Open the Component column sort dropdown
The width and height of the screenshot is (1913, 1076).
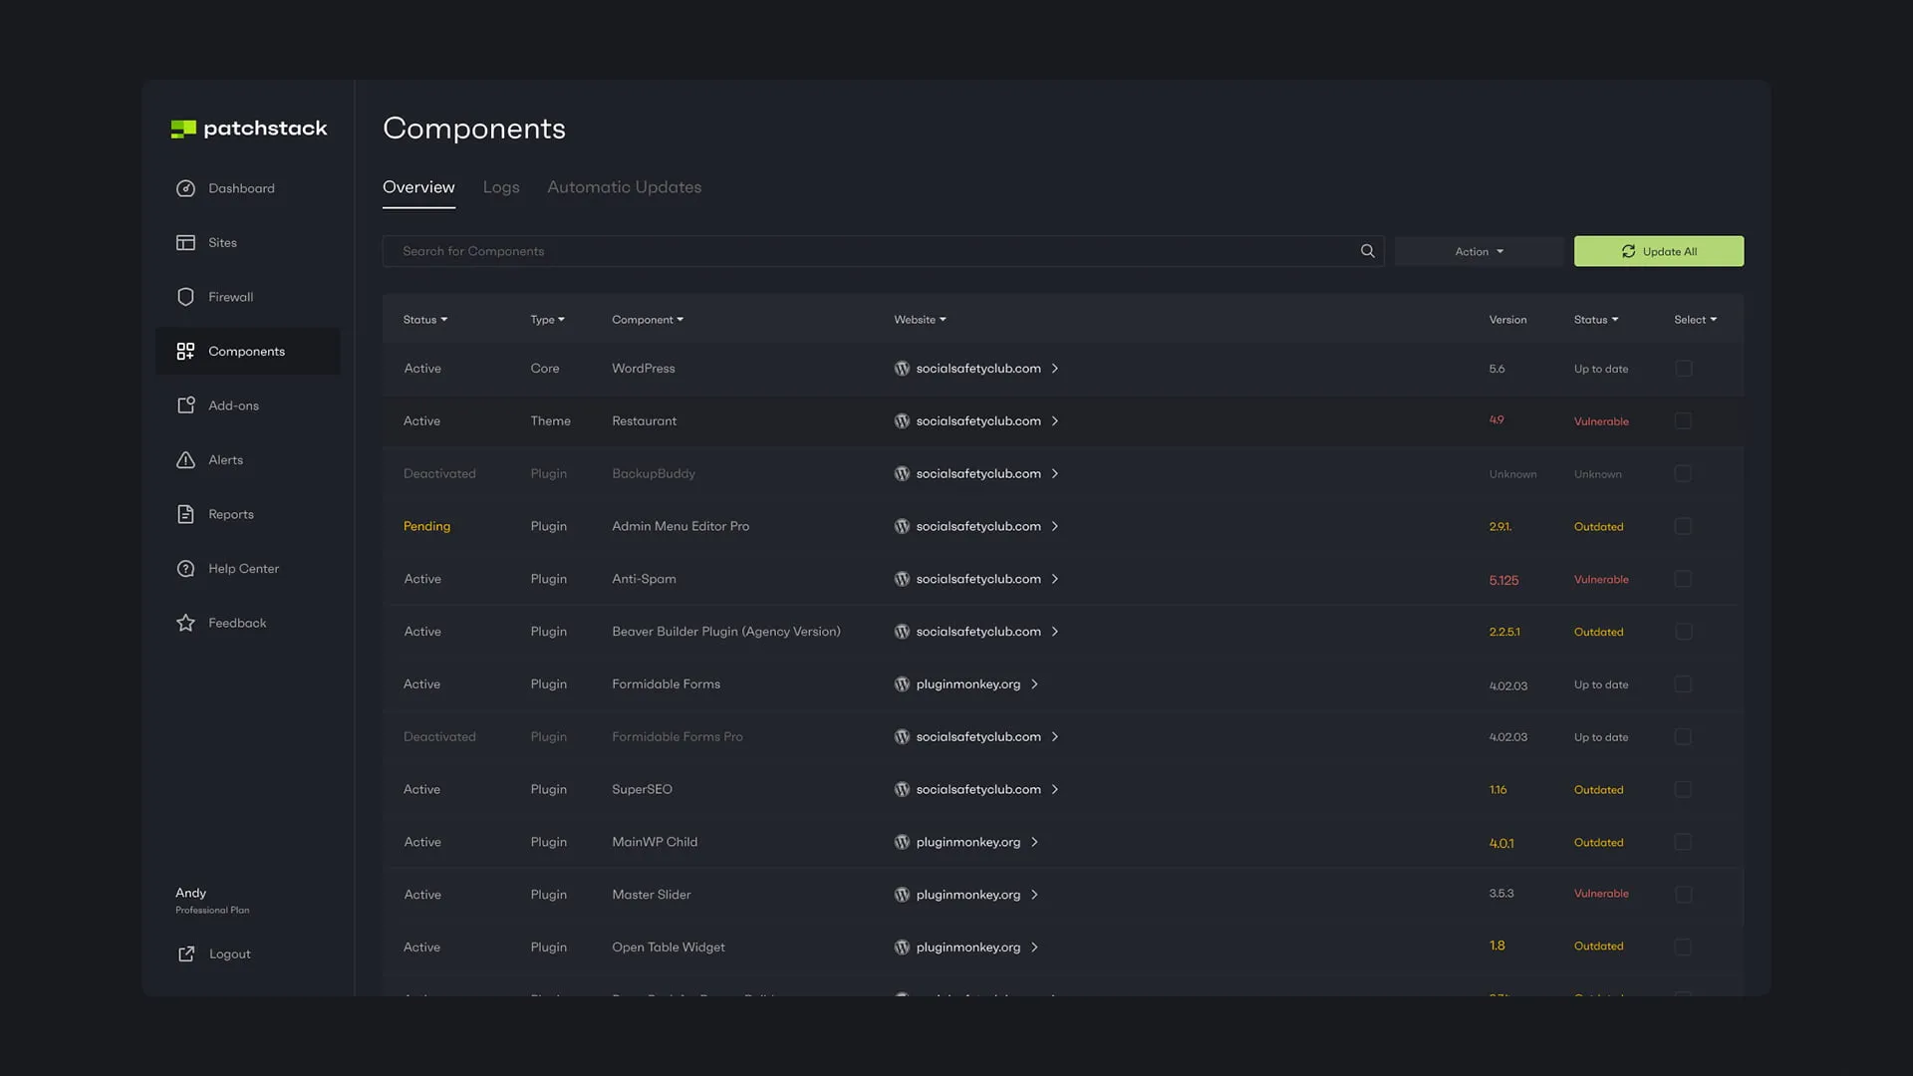(648, 320)
